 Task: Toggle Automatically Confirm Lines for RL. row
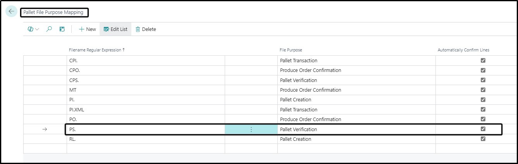coord(483,139)
